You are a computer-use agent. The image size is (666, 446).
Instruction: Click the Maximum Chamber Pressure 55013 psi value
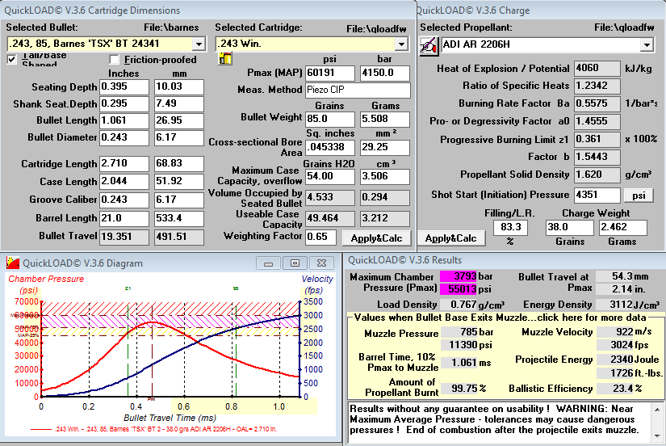pos(459,289)
